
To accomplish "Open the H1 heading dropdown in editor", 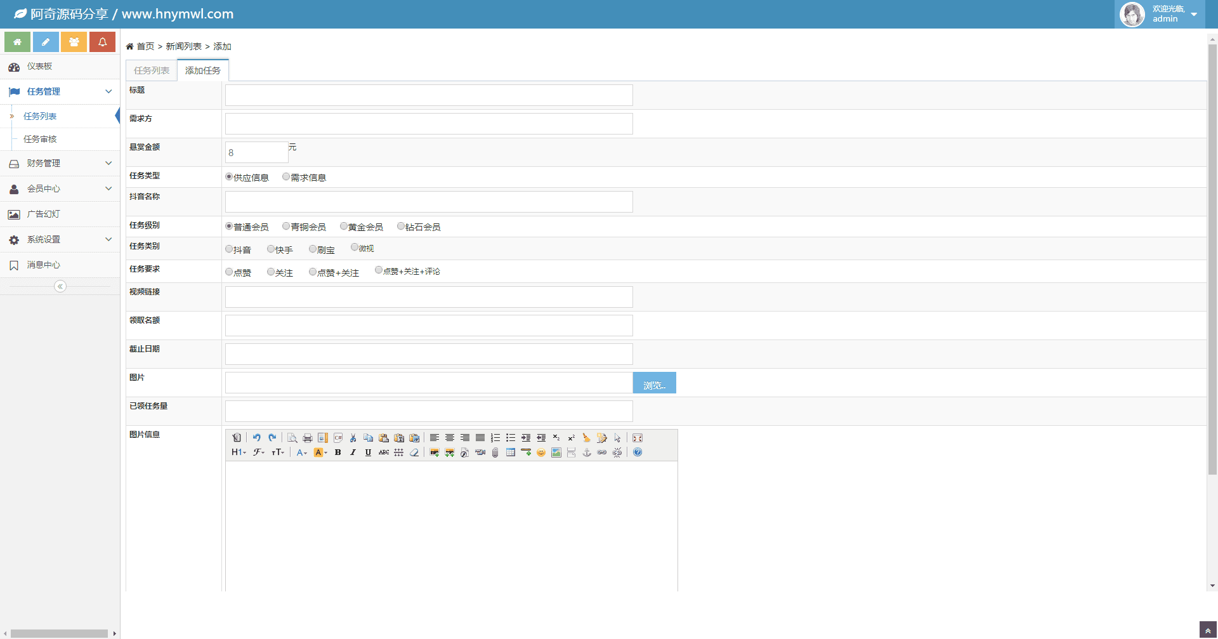I will (239, 452).
